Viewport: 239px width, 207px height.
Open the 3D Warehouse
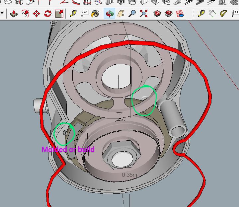click(x=157, y=14)
